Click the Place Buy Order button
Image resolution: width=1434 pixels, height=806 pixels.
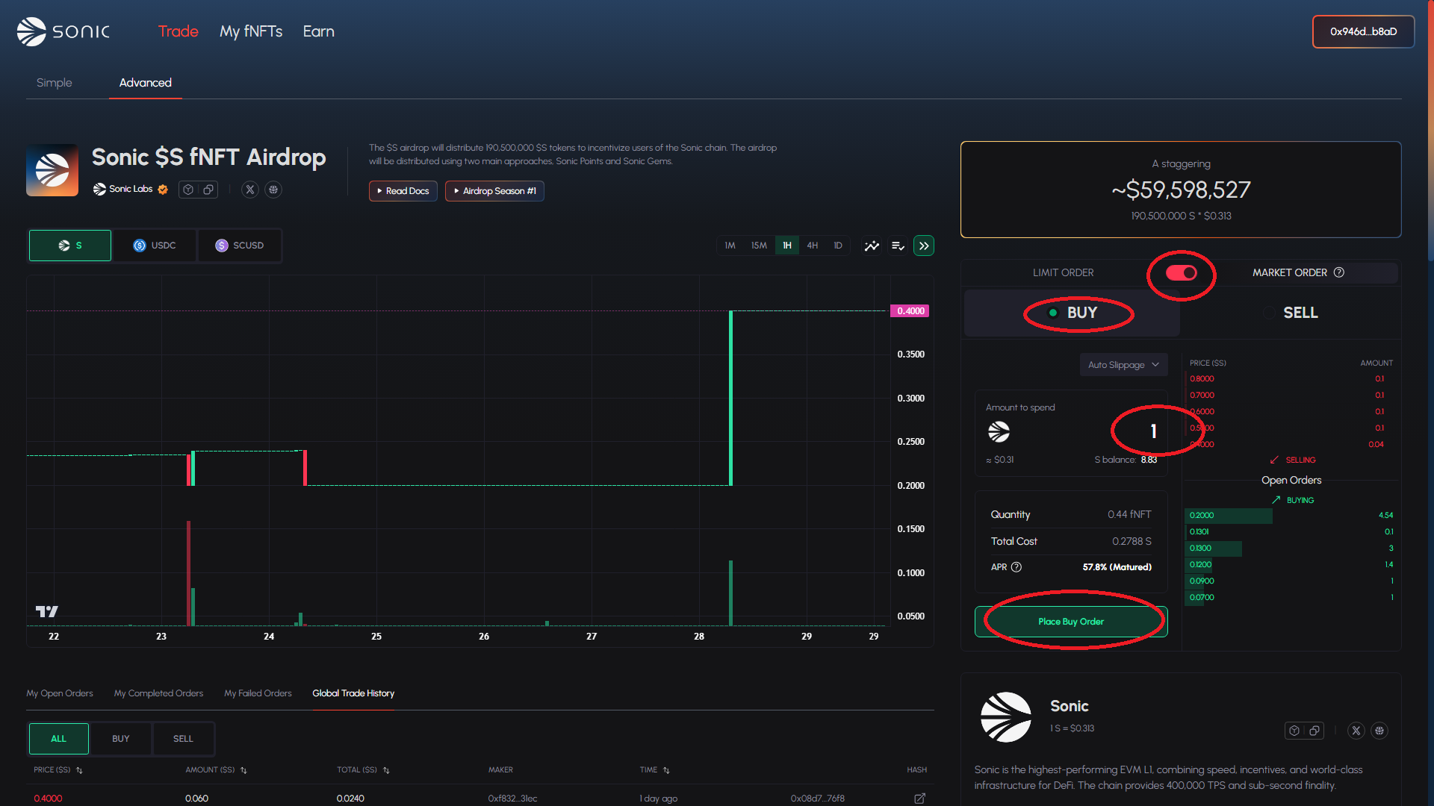point(1070,622)
